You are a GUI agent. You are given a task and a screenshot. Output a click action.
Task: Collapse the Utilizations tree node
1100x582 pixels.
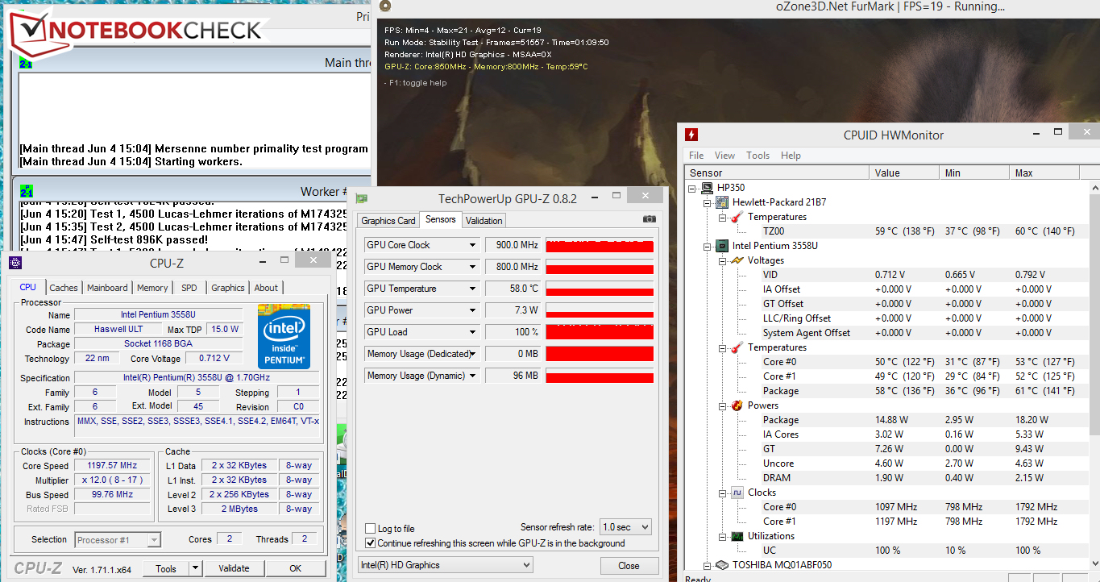(x=723, y=536)
